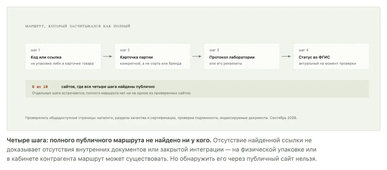Click "на упаковке либо в карточке товара" text
This screenshot has height=170, width=387.
tap(62, 63)
